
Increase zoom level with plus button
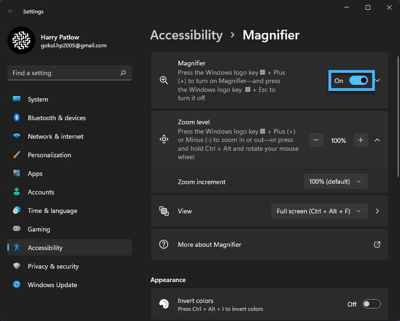click(x=361, y=140)
